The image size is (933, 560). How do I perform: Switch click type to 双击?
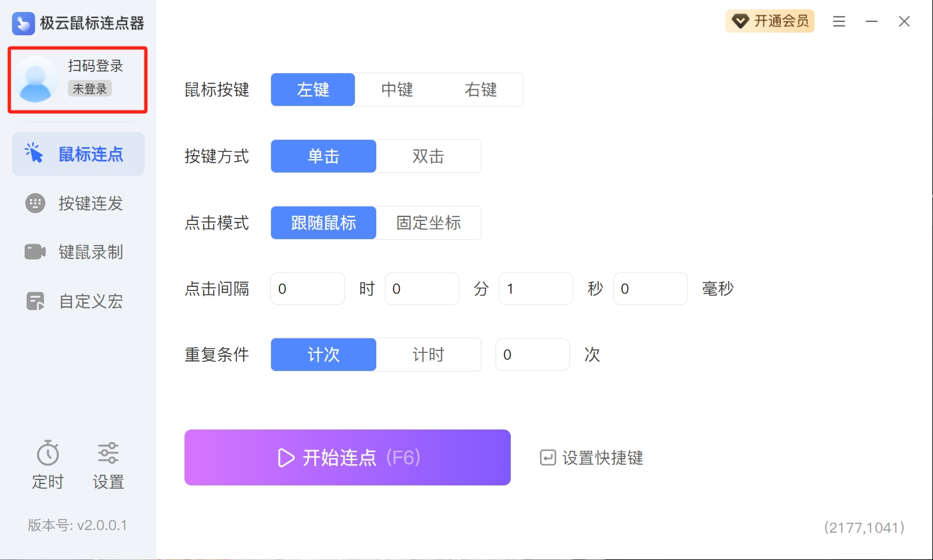[x=428, y=156]
